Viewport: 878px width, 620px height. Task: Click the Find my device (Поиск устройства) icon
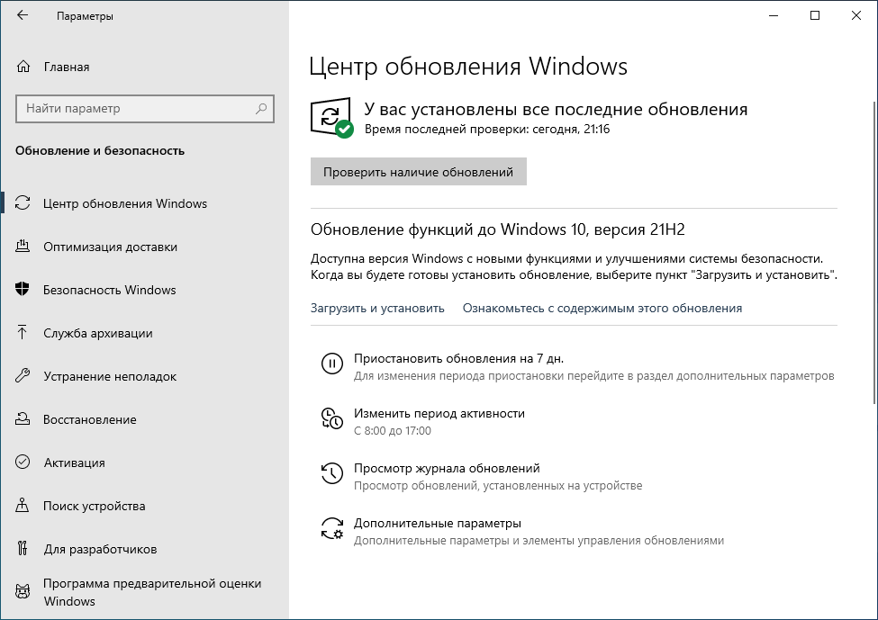(23, 506)
